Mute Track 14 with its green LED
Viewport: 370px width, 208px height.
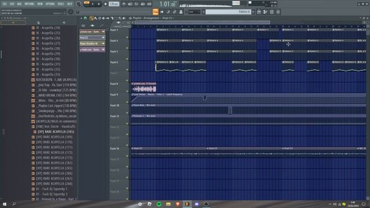127,156
